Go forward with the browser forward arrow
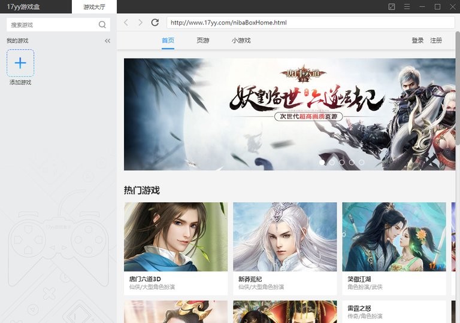The height and width of the screenshot is (323, 460). 140,23
